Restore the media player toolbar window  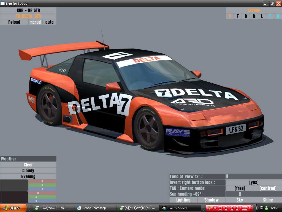pos(251,210)
